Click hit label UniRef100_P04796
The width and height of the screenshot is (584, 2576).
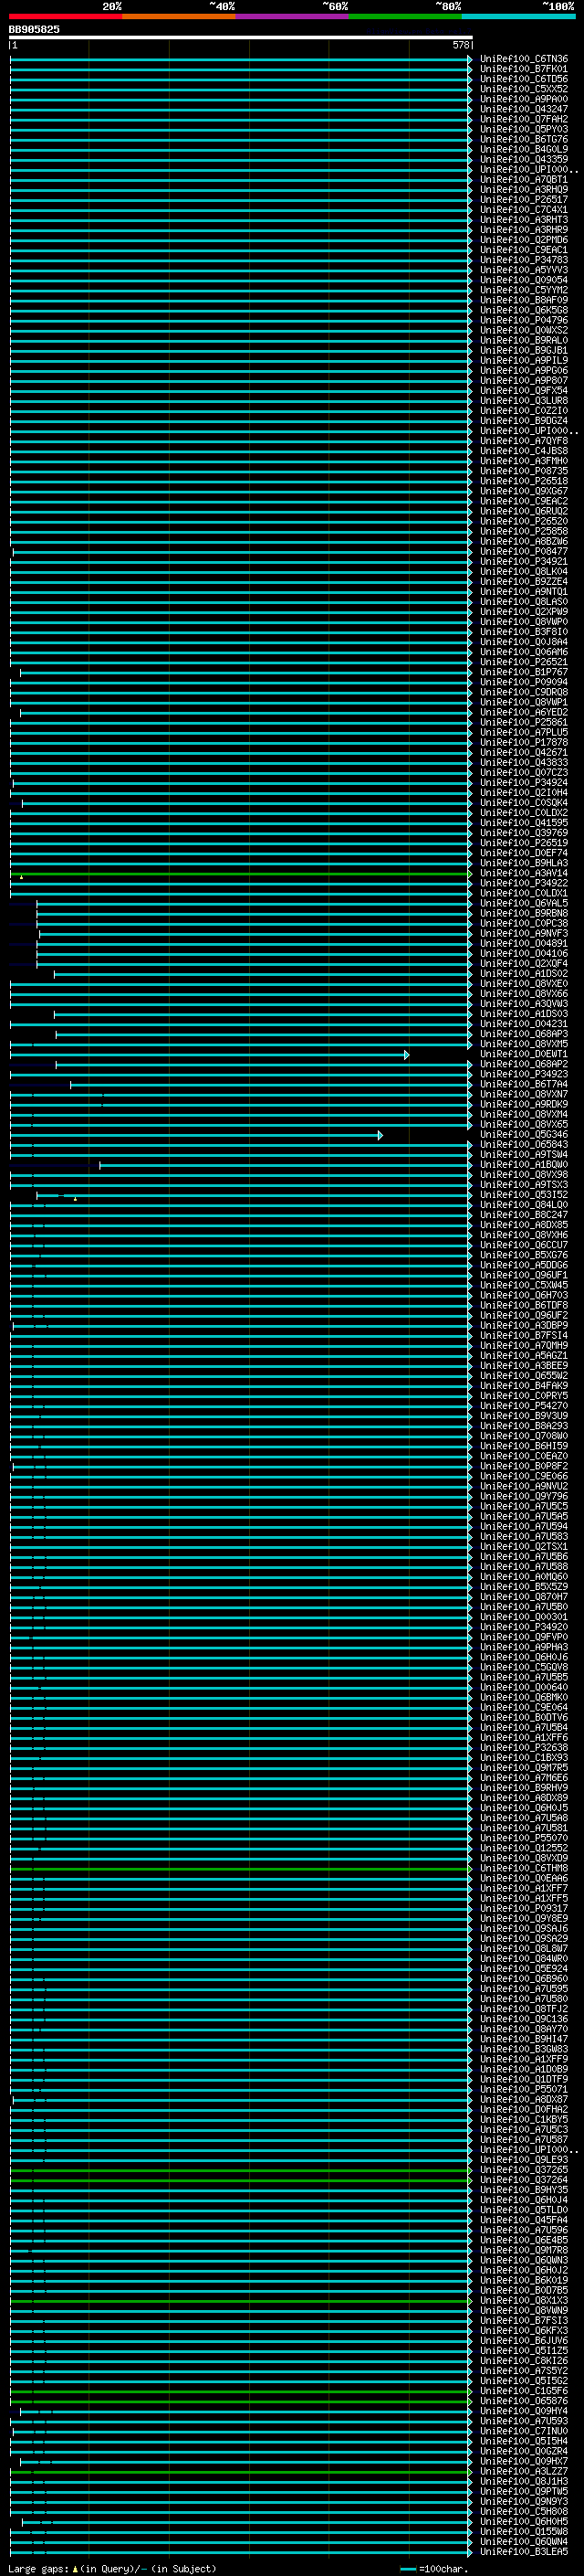point(524,320)
